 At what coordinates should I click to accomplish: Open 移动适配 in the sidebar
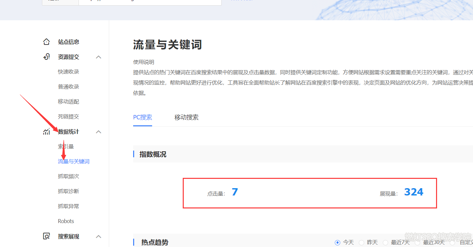tap(69, 102)
